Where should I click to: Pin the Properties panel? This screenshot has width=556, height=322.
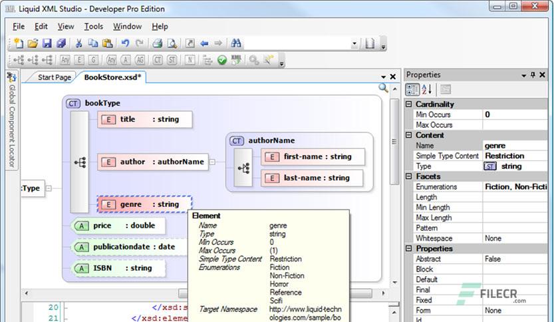tap(533, 75)
